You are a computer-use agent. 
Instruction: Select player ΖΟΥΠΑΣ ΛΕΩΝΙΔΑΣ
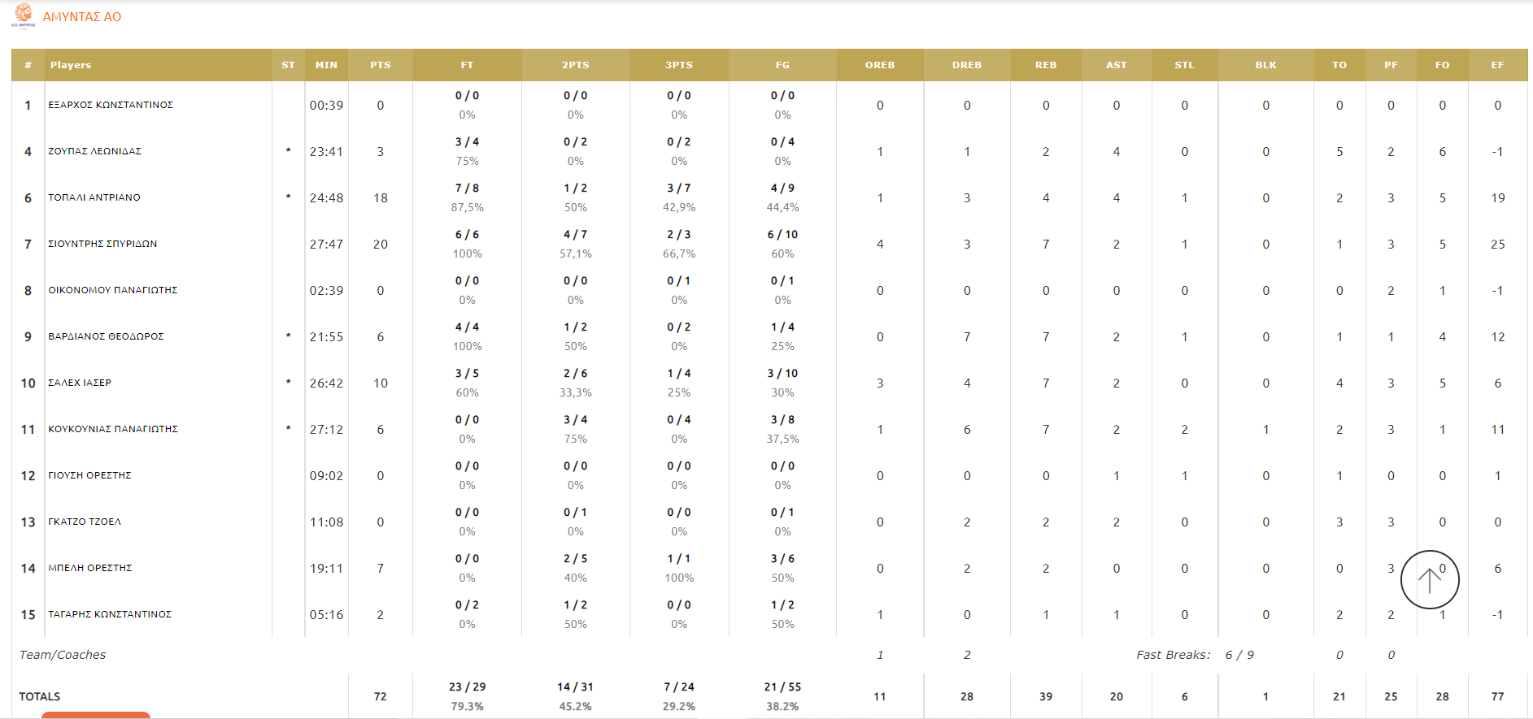[94, 151]
